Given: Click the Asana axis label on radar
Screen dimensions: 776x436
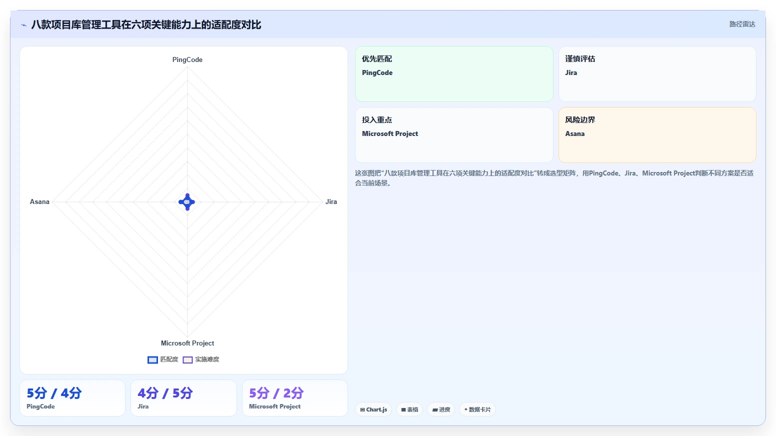Looking at the screenshot, I should pyautogui.click(x=39, y=201).
